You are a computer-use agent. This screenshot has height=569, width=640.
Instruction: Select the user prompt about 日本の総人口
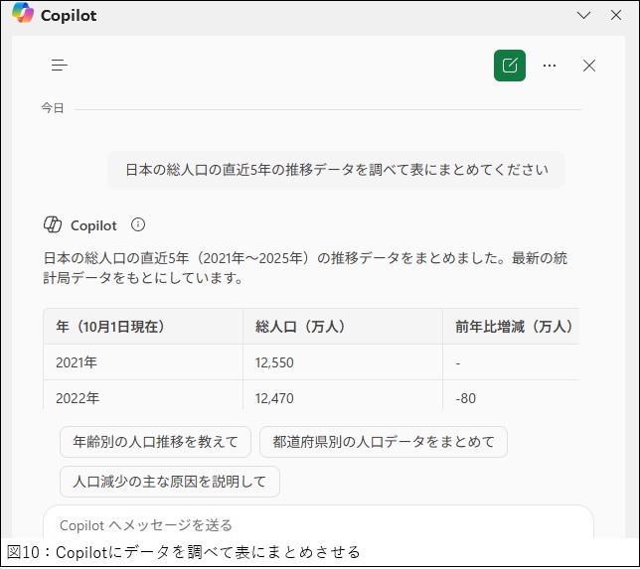pos(336,170)
